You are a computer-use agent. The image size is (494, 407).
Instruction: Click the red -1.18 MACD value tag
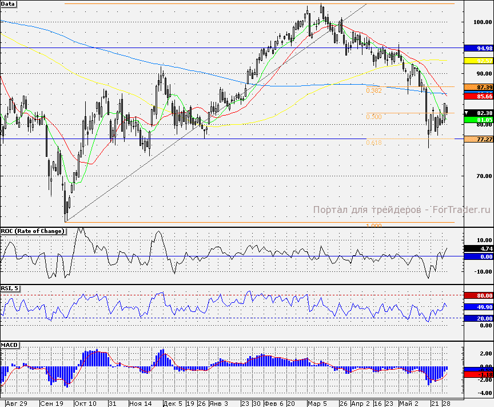pyautogui.click(x=478, y=374)
